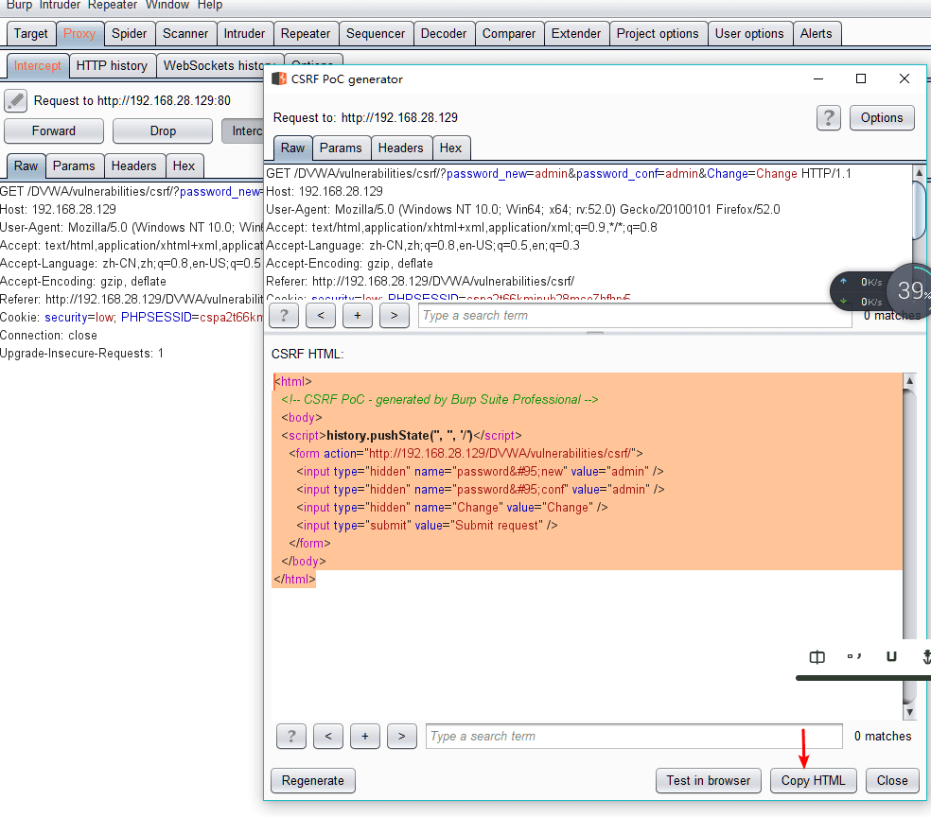Viewport: 931px width, 817px height.
Task: Open the Project options tab
Action: [x=658, y=34]
